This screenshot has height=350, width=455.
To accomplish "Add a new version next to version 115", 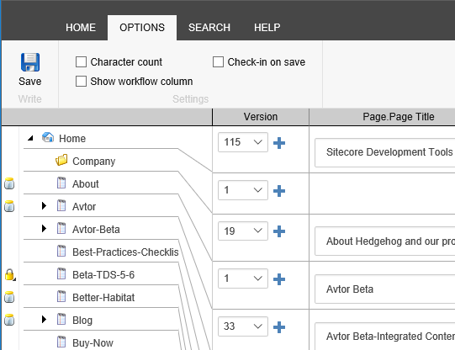I will click(279, 143).
